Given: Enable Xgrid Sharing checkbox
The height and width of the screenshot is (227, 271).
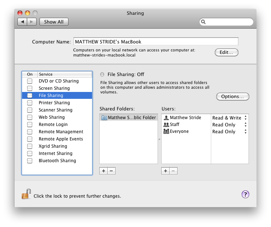Looking at the screenshot, I should (x=30, y=146).
